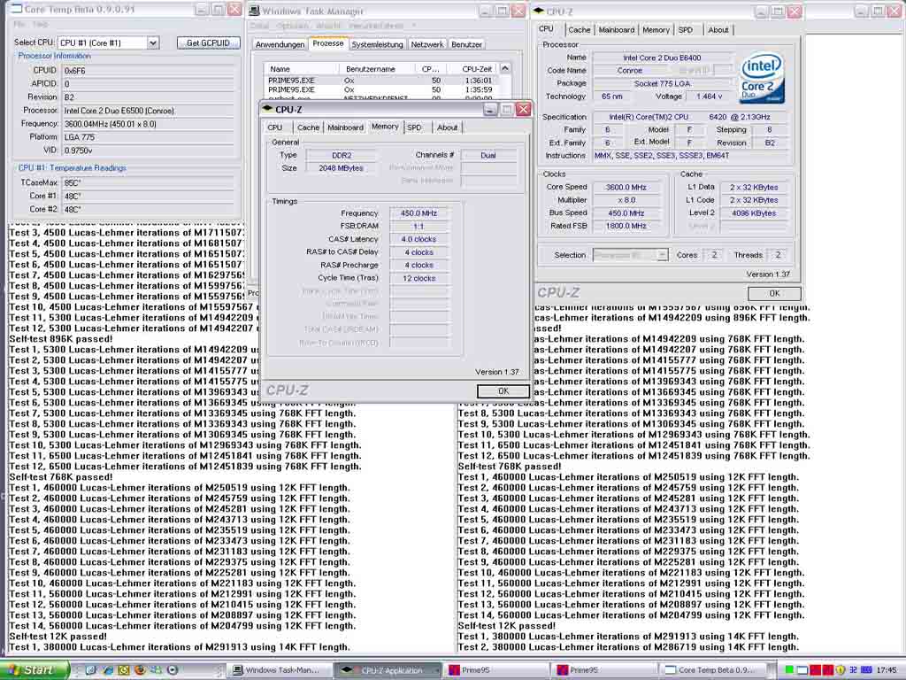Click the CAS# Latency 4.0 clocks value

418,239
